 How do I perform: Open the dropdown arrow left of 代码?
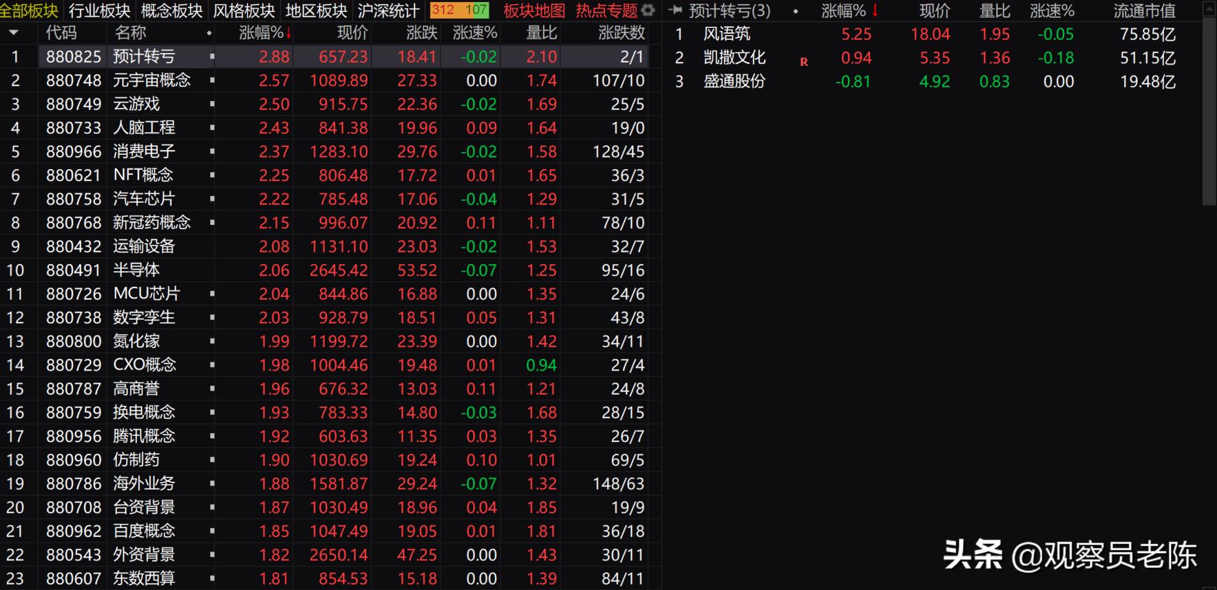coord(14,33)
